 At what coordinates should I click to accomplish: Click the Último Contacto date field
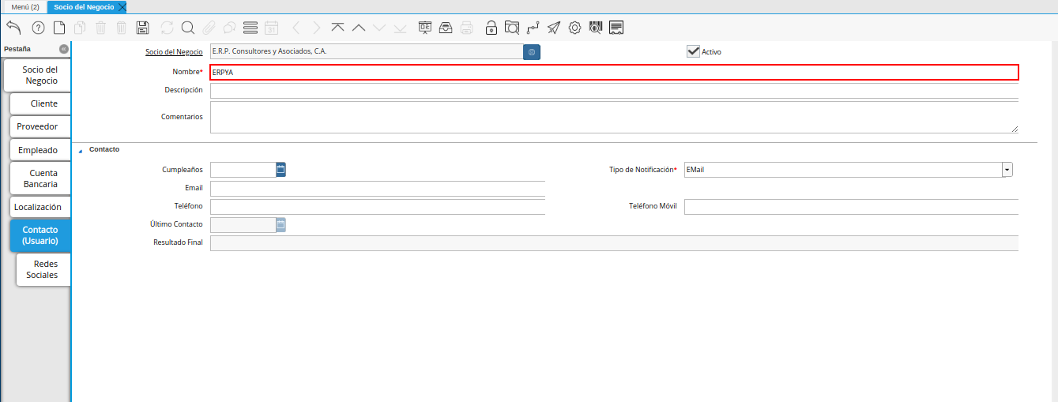pos(243,225)
